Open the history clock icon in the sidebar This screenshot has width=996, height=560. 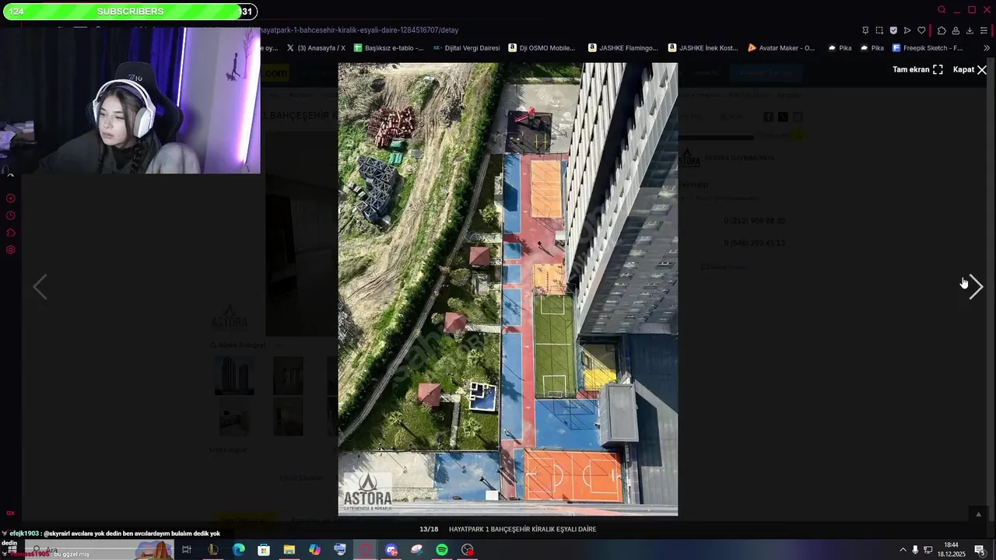(x=11, y=215)
